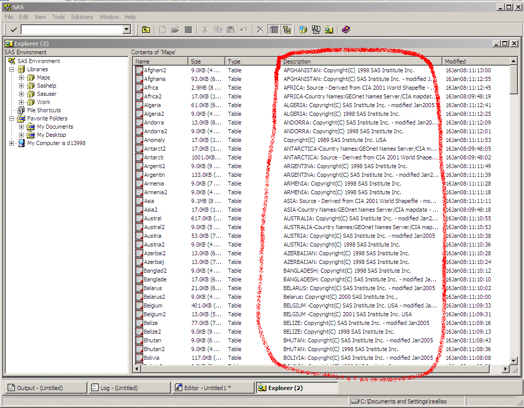The height and width of the screenshot is (408, 524).
Task: Sort by the Description column header
Action: (361, 62)
